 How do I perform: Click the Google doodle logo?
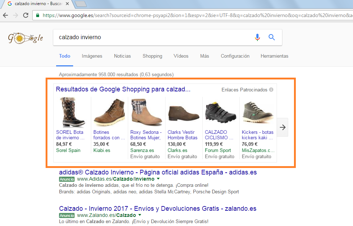pyautogui.click(x=25, y=38)
